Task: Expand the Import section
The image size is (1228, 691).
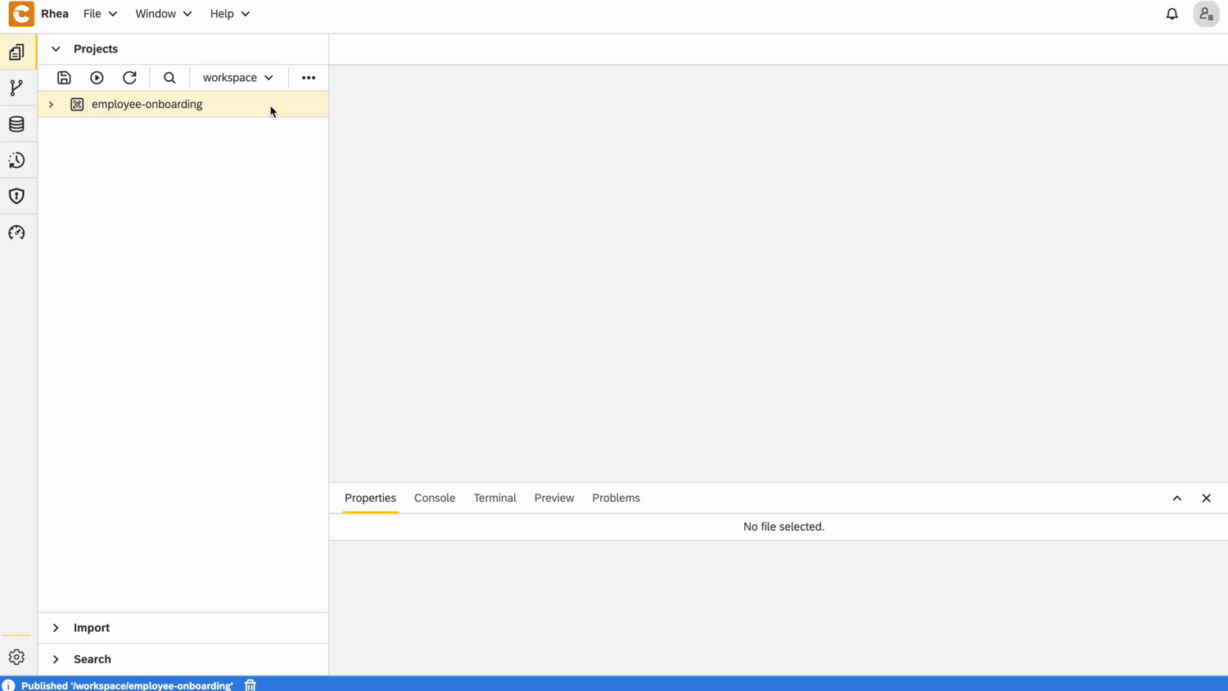Action: (56, 628)
